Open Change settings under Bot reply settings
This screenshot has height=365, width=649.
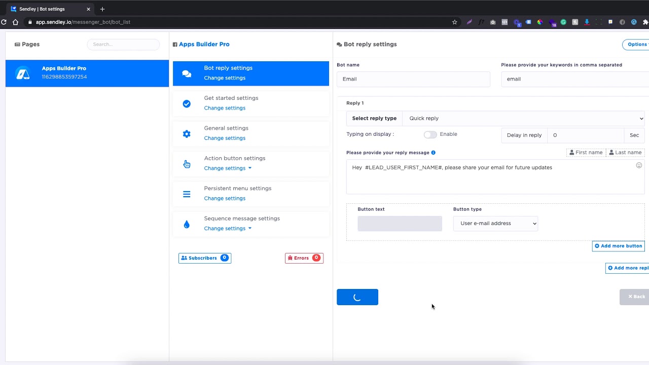pyautogui.click(x=225, y=78)
